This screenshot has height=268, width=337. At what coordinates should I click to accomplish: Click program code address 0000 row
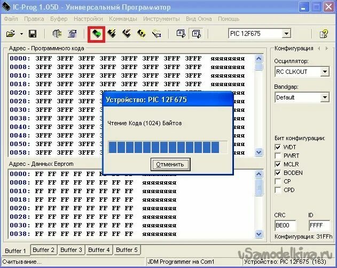tap(127, 58)
